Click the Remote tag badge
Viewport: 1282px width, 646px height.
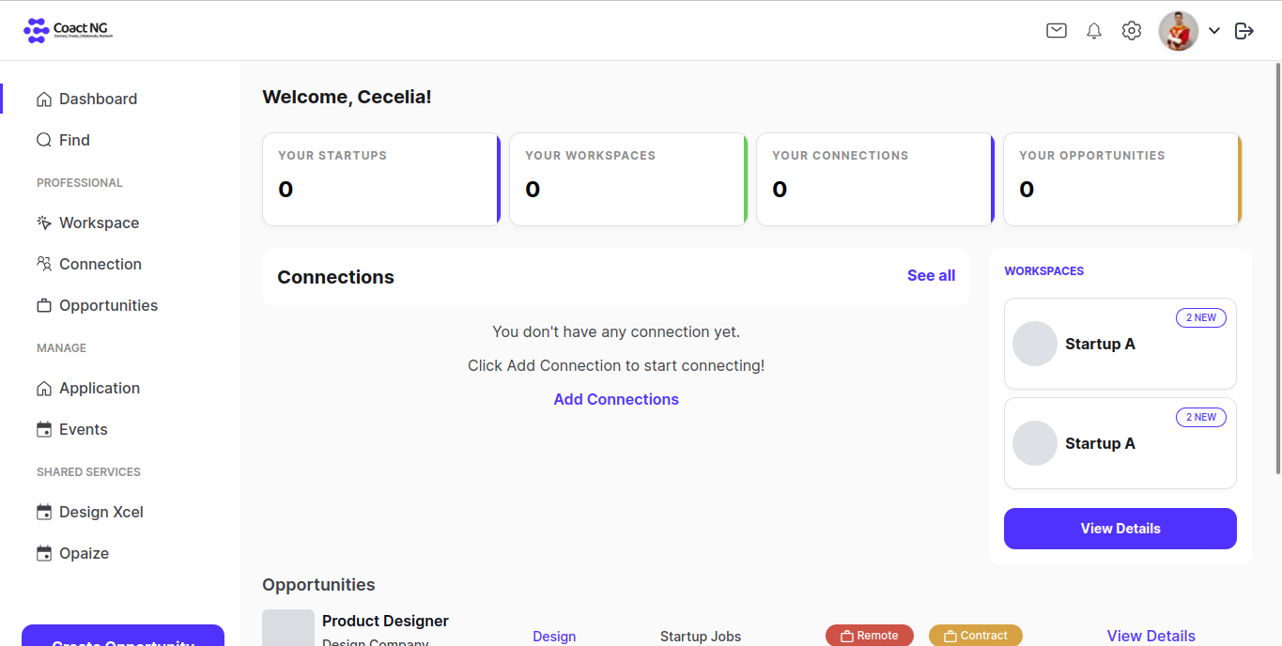coord(870,636)
